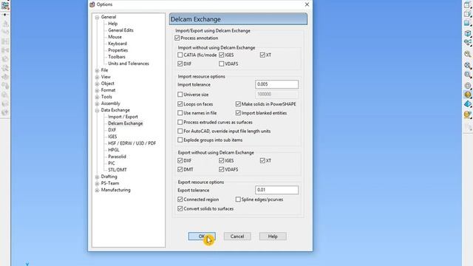The width and height of the screenshot is (473, 266).
Task: Uncheck DMT export checkbox
Action: [x=180, y=169]
